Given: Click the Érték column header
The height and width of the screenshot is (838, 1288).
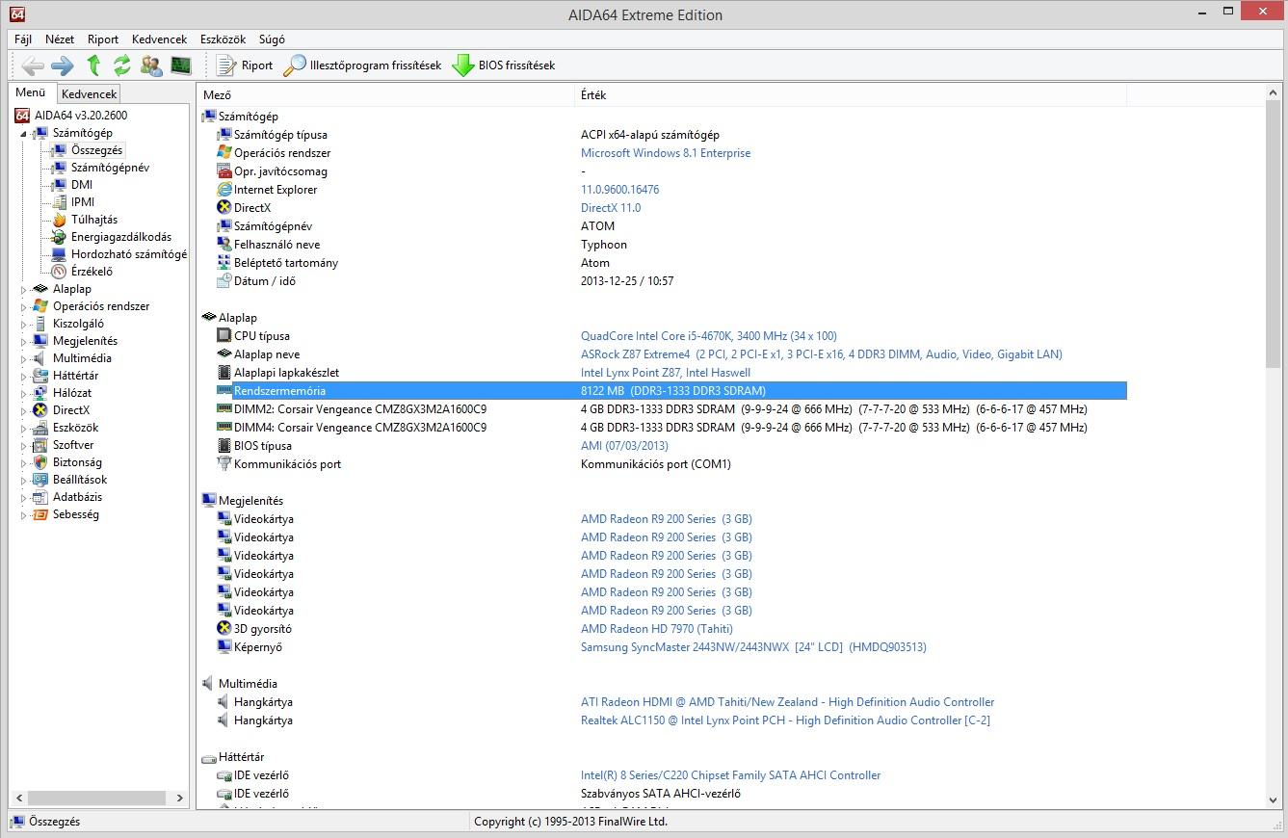Looking at the screenshot, I should click(851, 95).
